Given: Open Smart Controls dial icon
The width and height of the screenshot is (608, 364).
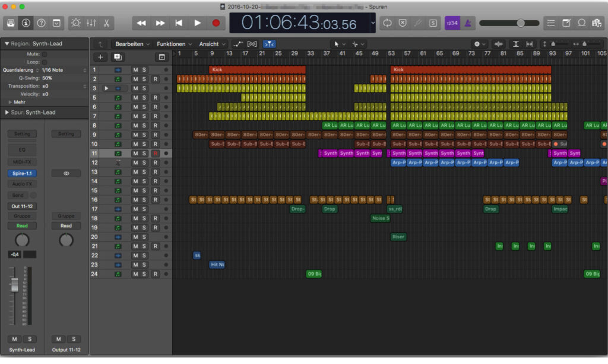Looking at the screenshot, I should [x=76, y=23].
